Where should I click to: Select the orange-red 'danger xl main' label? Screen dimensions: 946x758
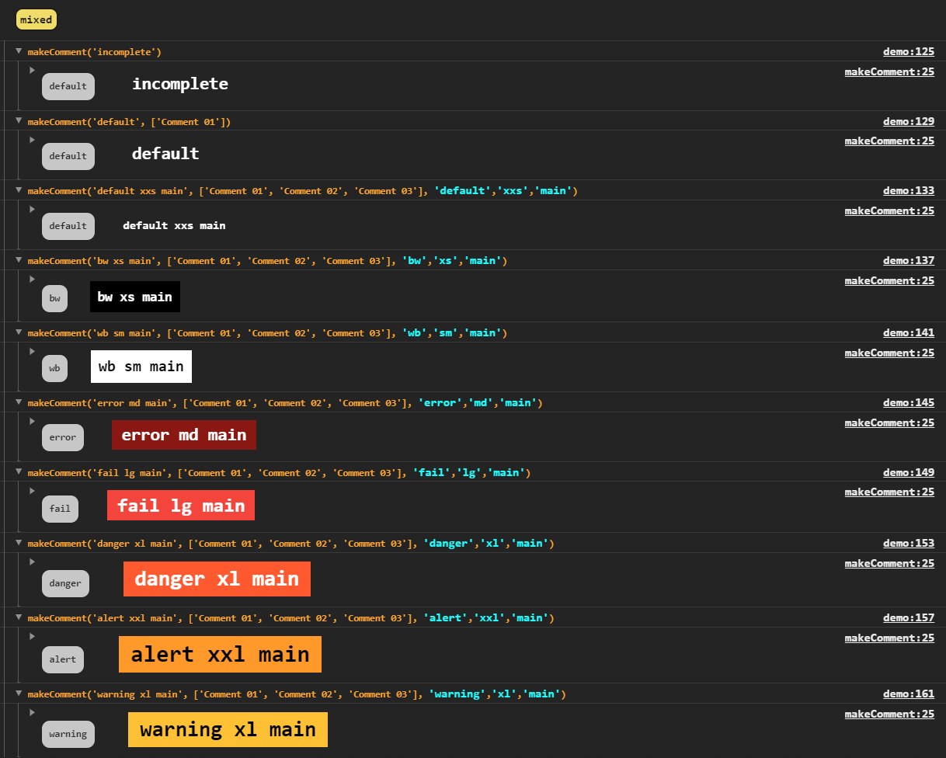[217, 579]
